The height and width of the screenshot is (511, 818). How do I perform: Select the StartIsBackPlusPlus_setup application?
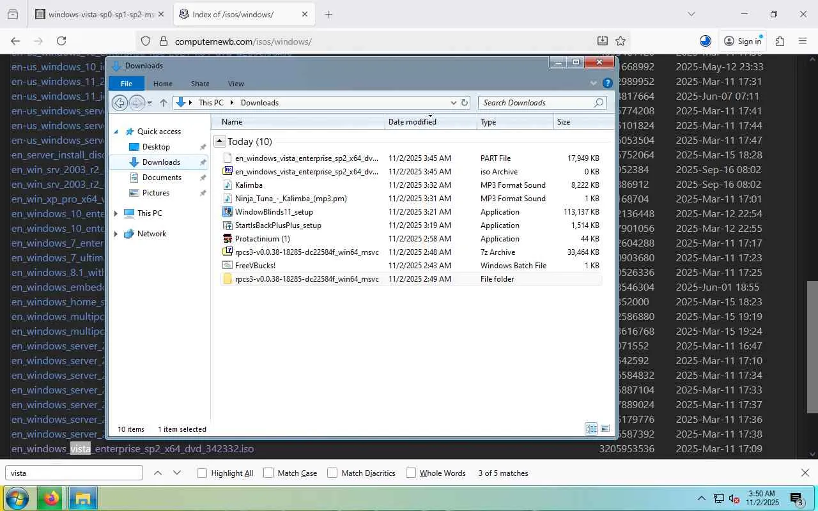(411, 225)
